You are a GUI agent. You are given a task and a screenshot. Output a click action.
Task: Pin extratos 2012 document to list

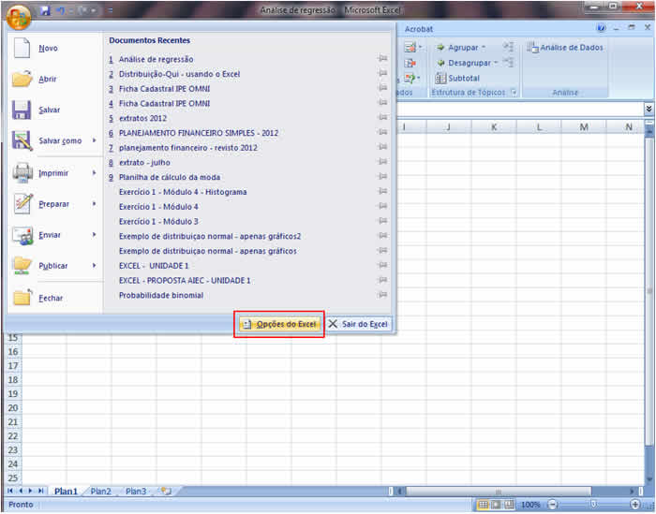tap(382, 118)
